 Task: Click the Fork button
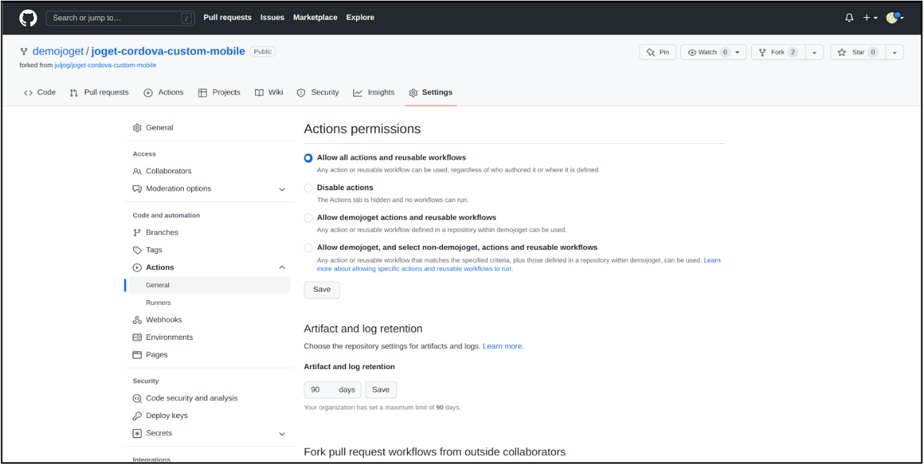coord(778,52)
